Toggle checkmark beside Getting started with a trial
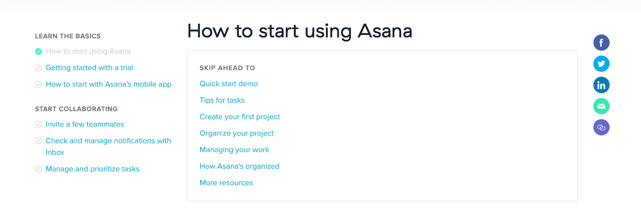Screen dimensions: 641x213 pos(38,68)
